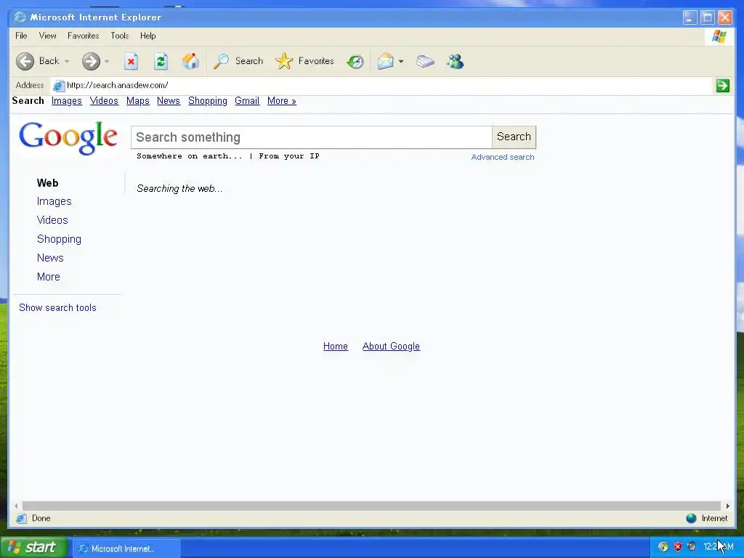The height and width of the screenshot is (558, 744).
Task: Go to the Home page house icon
Action: tap(191, 61)
